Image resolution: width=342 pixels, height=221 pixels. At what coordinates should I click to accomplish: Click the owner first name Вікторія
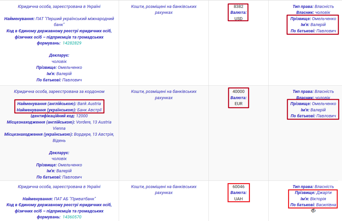[318, 199]
